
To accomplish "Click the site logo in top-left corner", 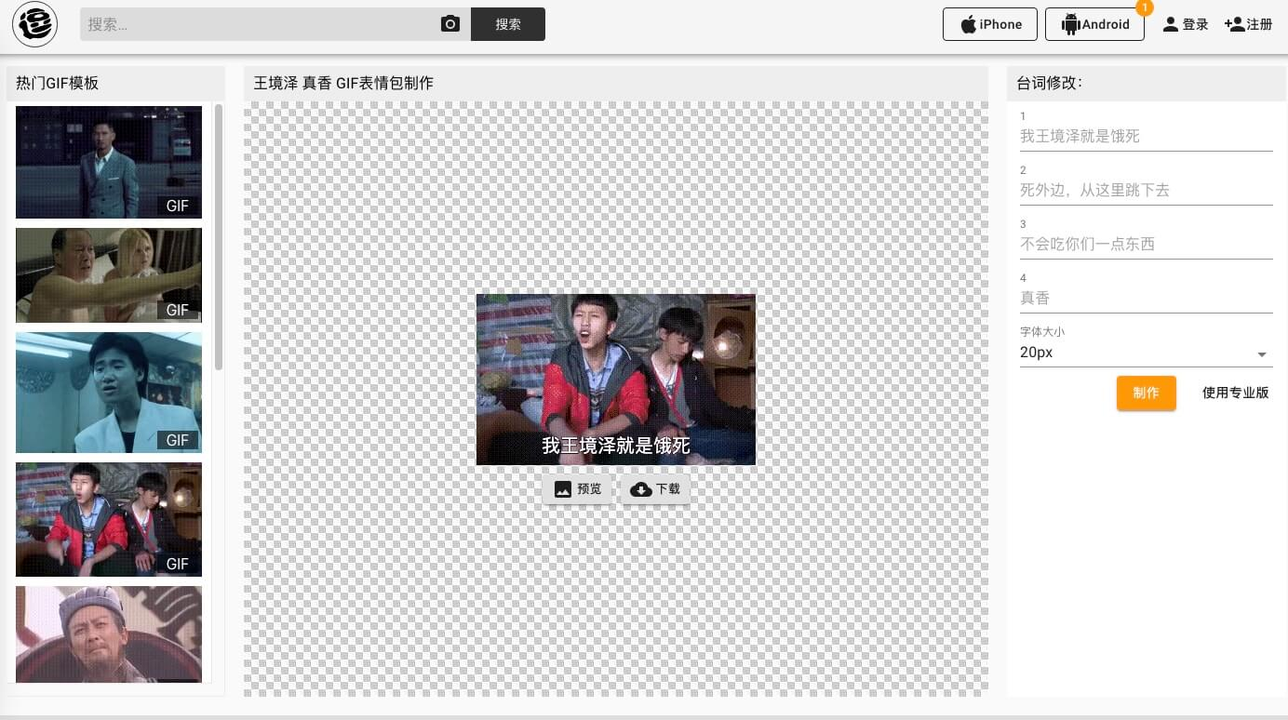I will 35,24.
